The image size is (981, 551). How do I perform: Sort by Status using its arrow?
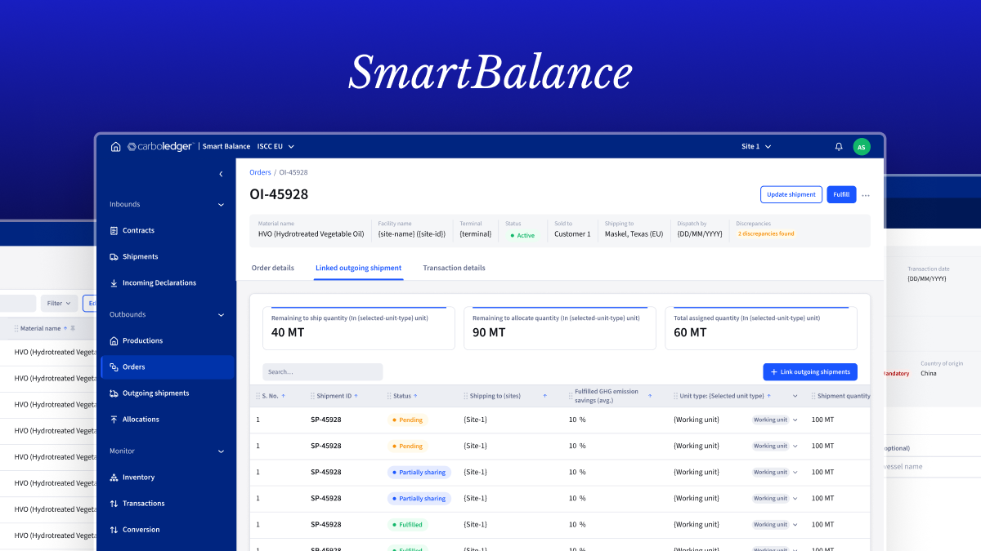click(415, 396)
